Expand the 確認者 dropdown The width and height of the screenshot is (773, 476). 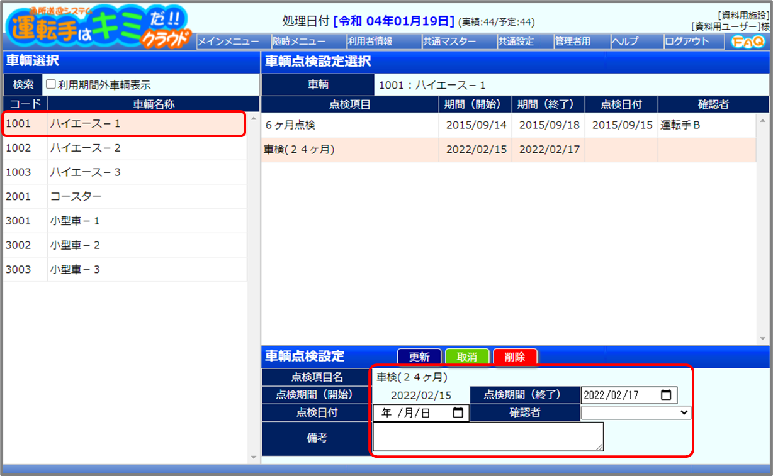pyautogui.click(x=635, y=413)
